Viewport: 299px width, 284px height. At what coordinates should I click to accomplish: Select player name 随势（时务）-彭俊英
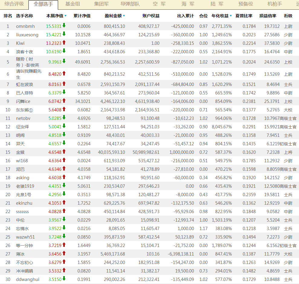28,62
